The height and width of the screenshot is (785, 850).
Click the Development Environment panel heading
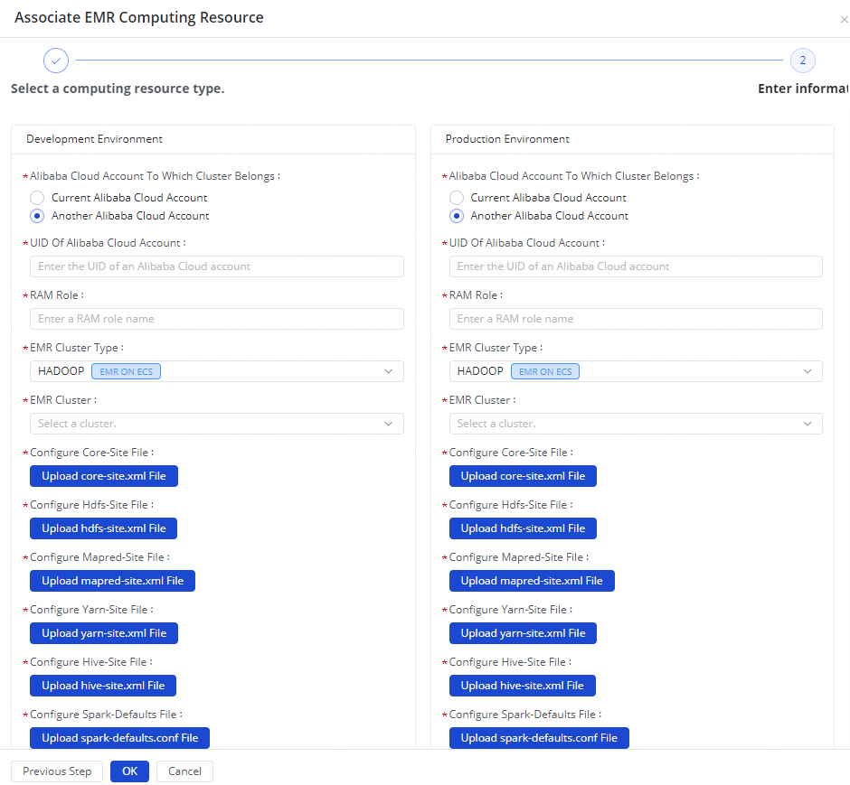click(x=94, y=139)
